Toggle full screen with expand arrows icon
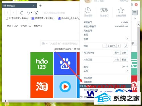The height and width of the screenshot is (106, 142). coord(126,46)
